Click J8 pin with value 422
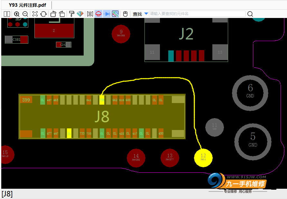The height and width of the screenshot is (199, 287). click(122, 133)
